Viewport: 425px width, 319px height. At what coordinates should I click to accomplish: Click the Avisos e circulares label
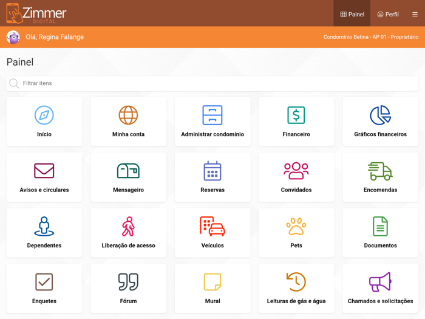point(44,190)
